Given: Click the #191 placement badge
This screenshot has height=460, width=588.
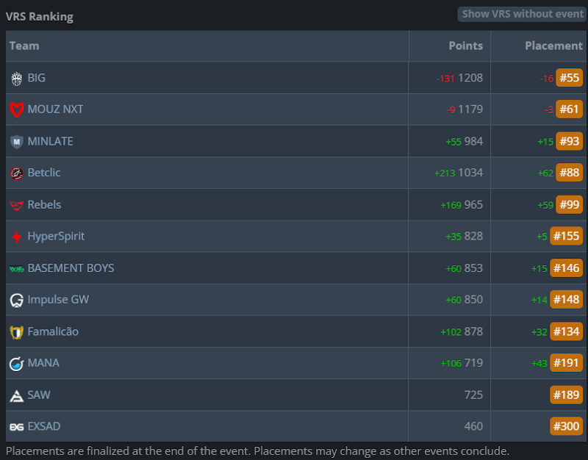Looking at the screenshot, I should tap(566, 363).
